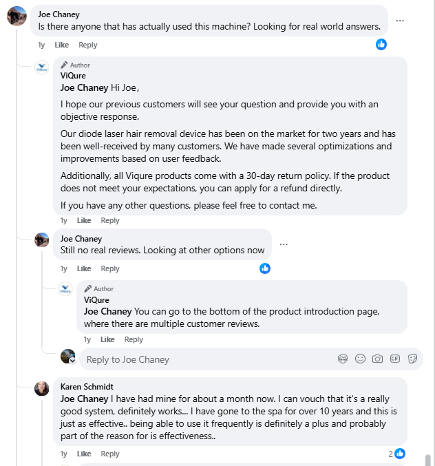The width and height of the screenshot is (435, 466).
Task: Open the emoji picker in the reply box
Action: coord(360,359)
